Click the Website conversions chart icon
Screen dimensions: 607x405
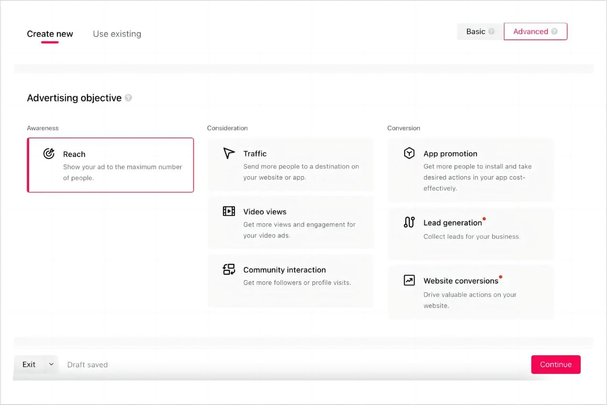(409, 281)
